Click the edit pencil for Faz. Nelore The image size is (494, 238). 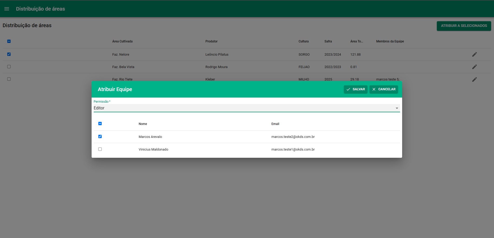(x=474, y=54)
